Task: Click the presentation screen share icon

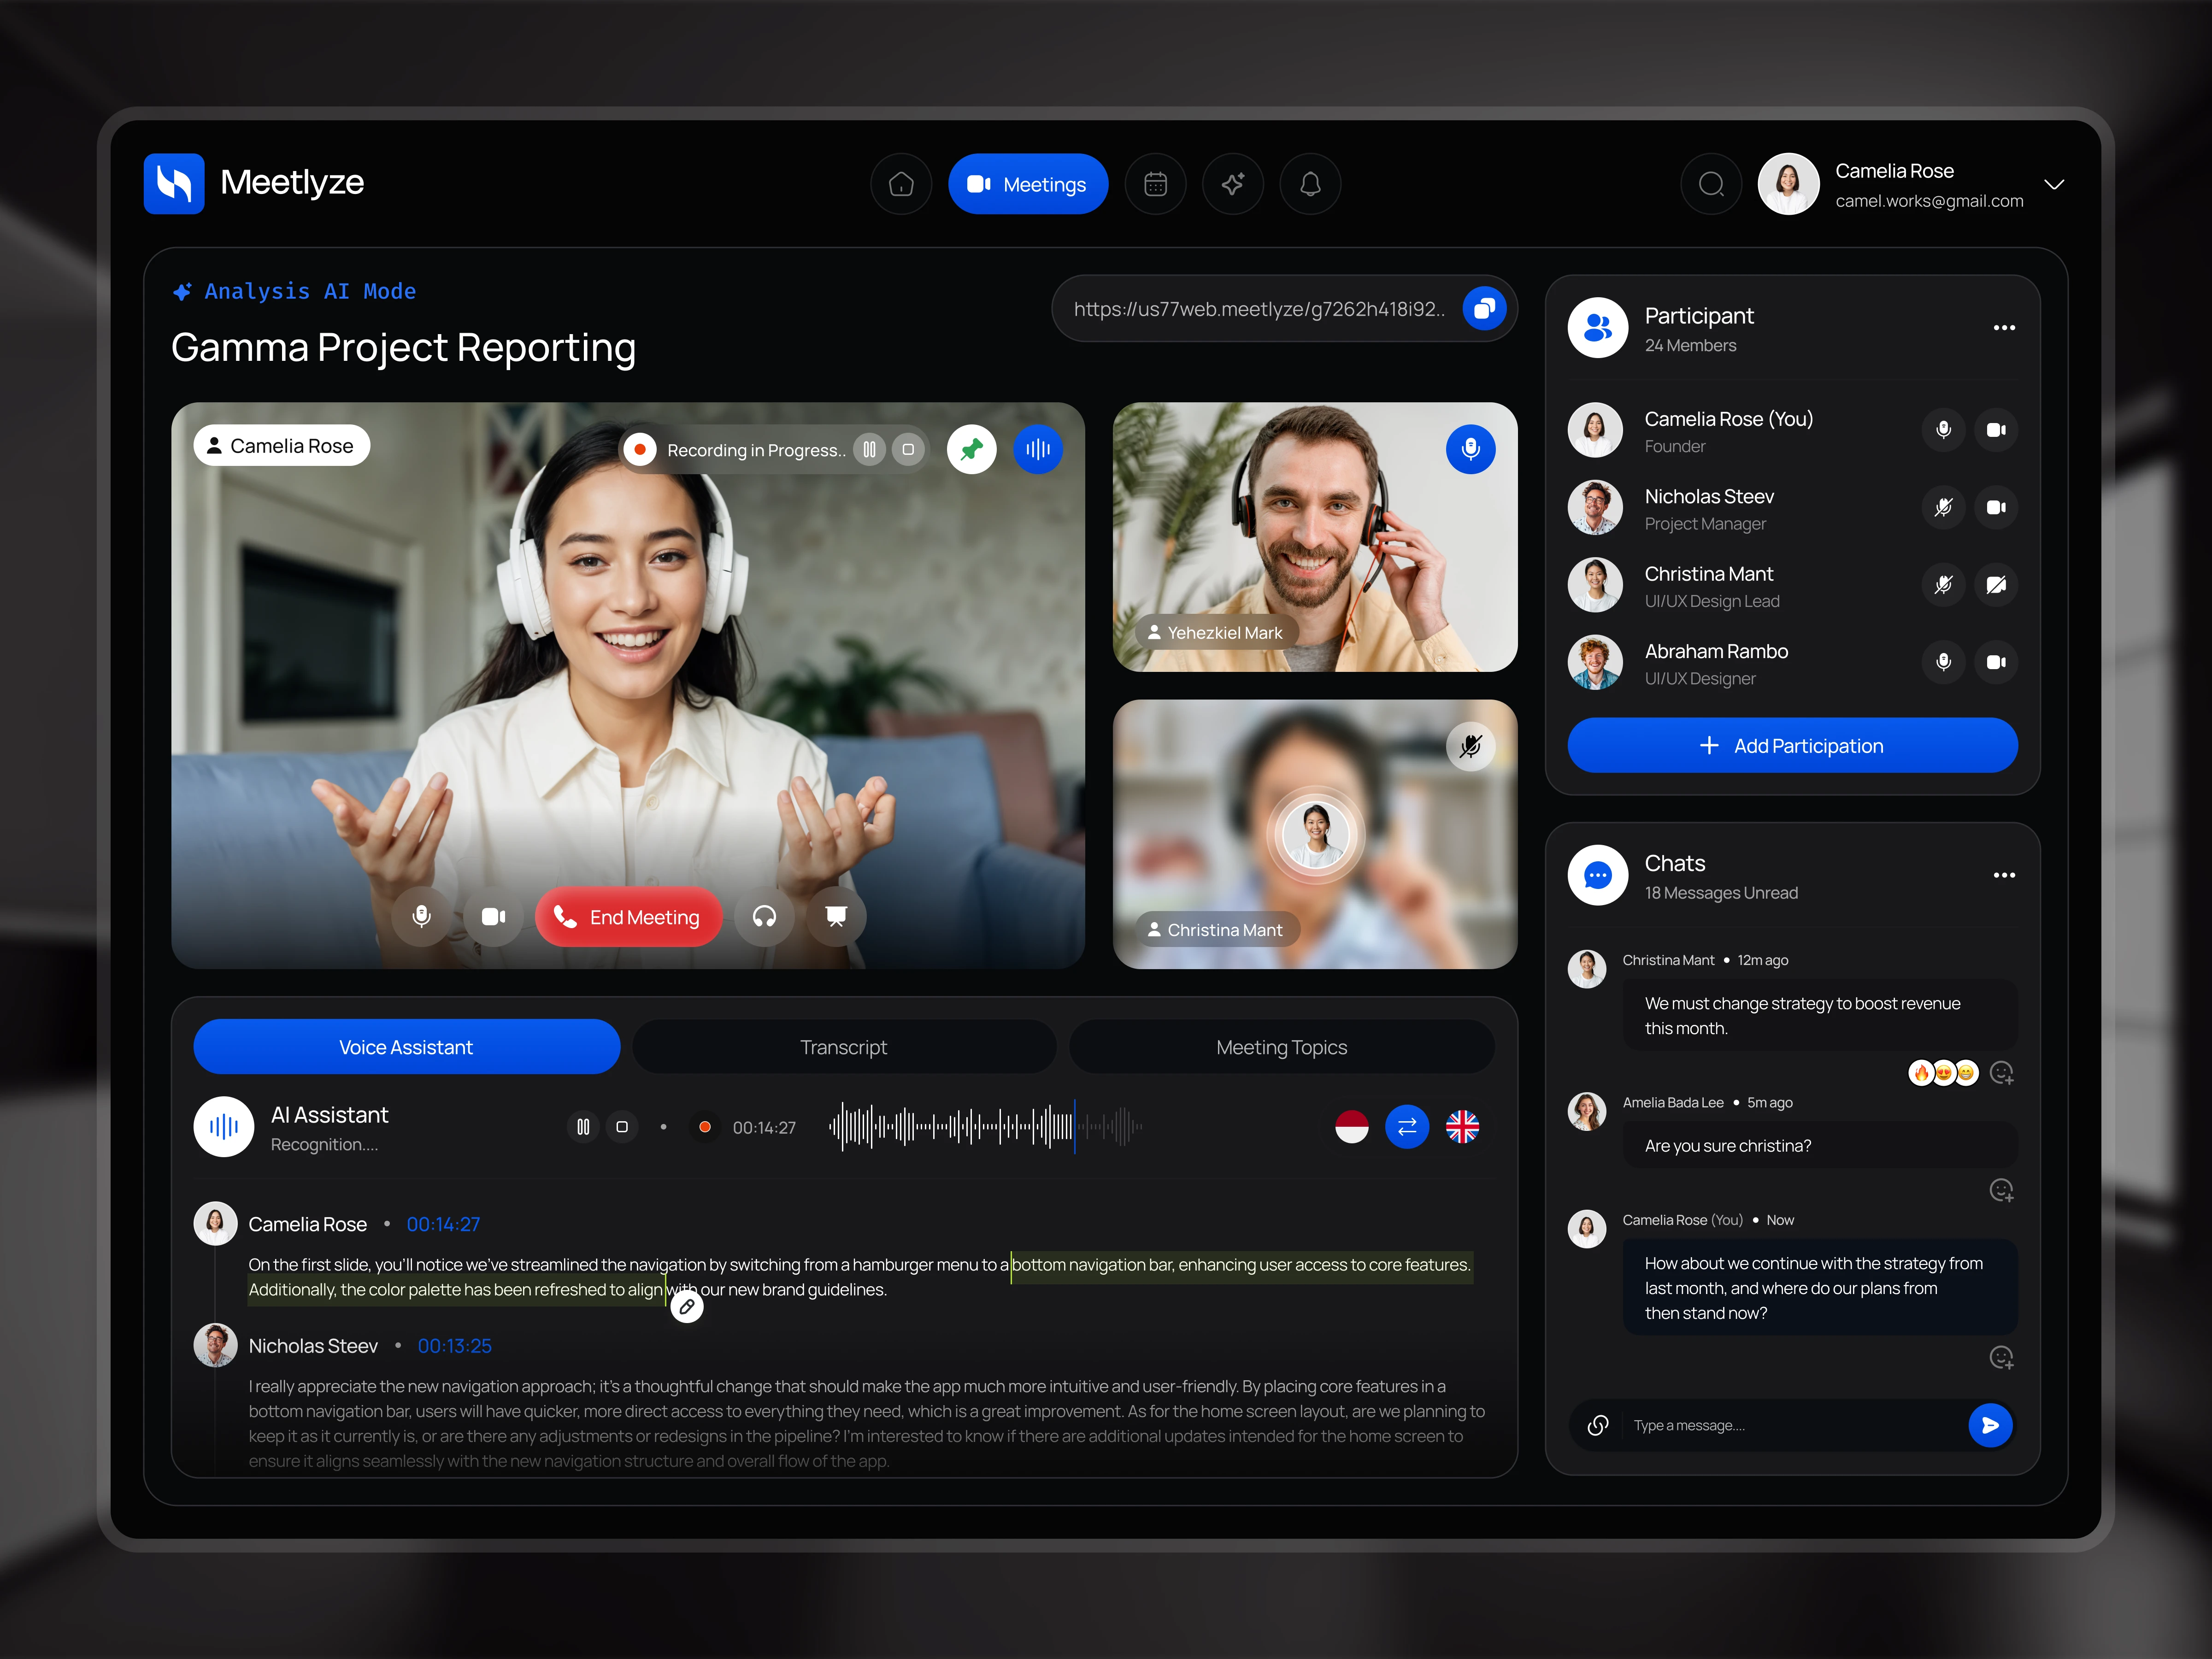Action: [836, 917]
